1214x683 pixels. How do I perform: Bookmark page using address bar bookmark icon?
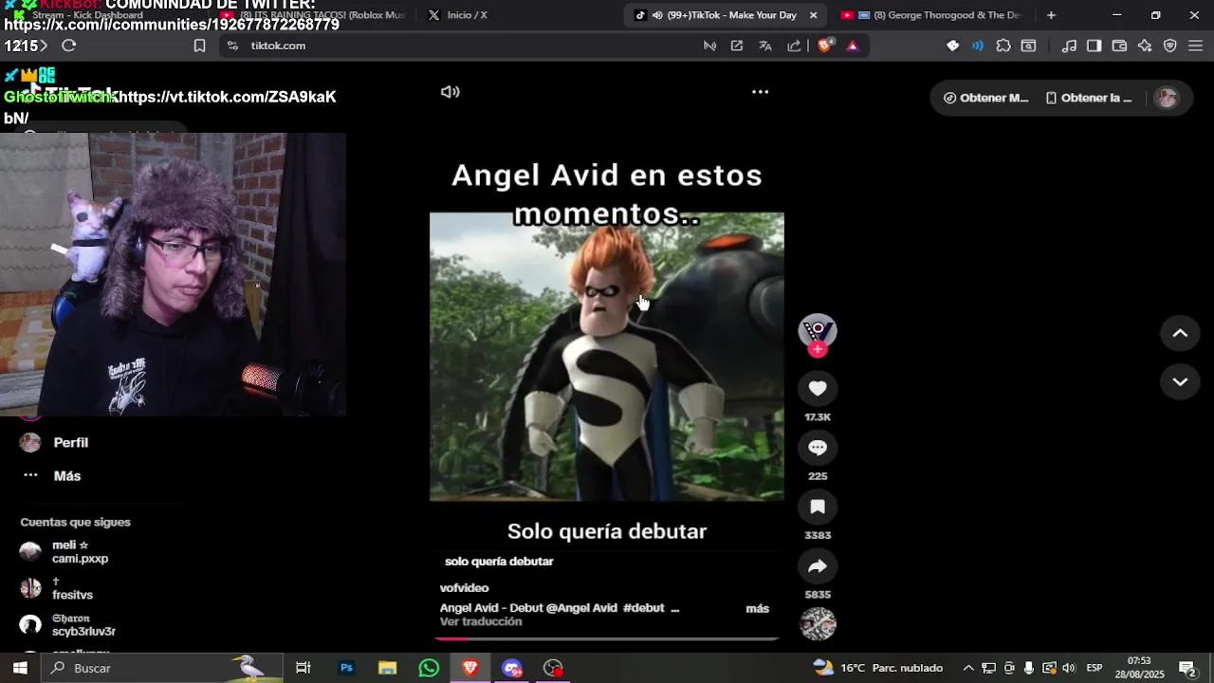pos(199,46)
